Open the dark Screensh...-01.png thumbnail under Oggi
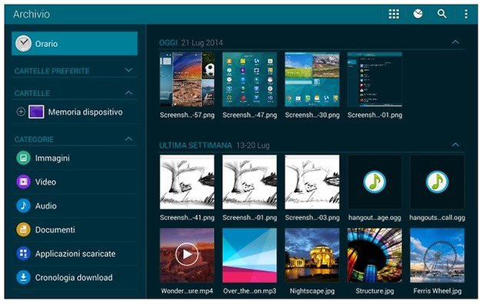483x304 pixels. [375, 79]
